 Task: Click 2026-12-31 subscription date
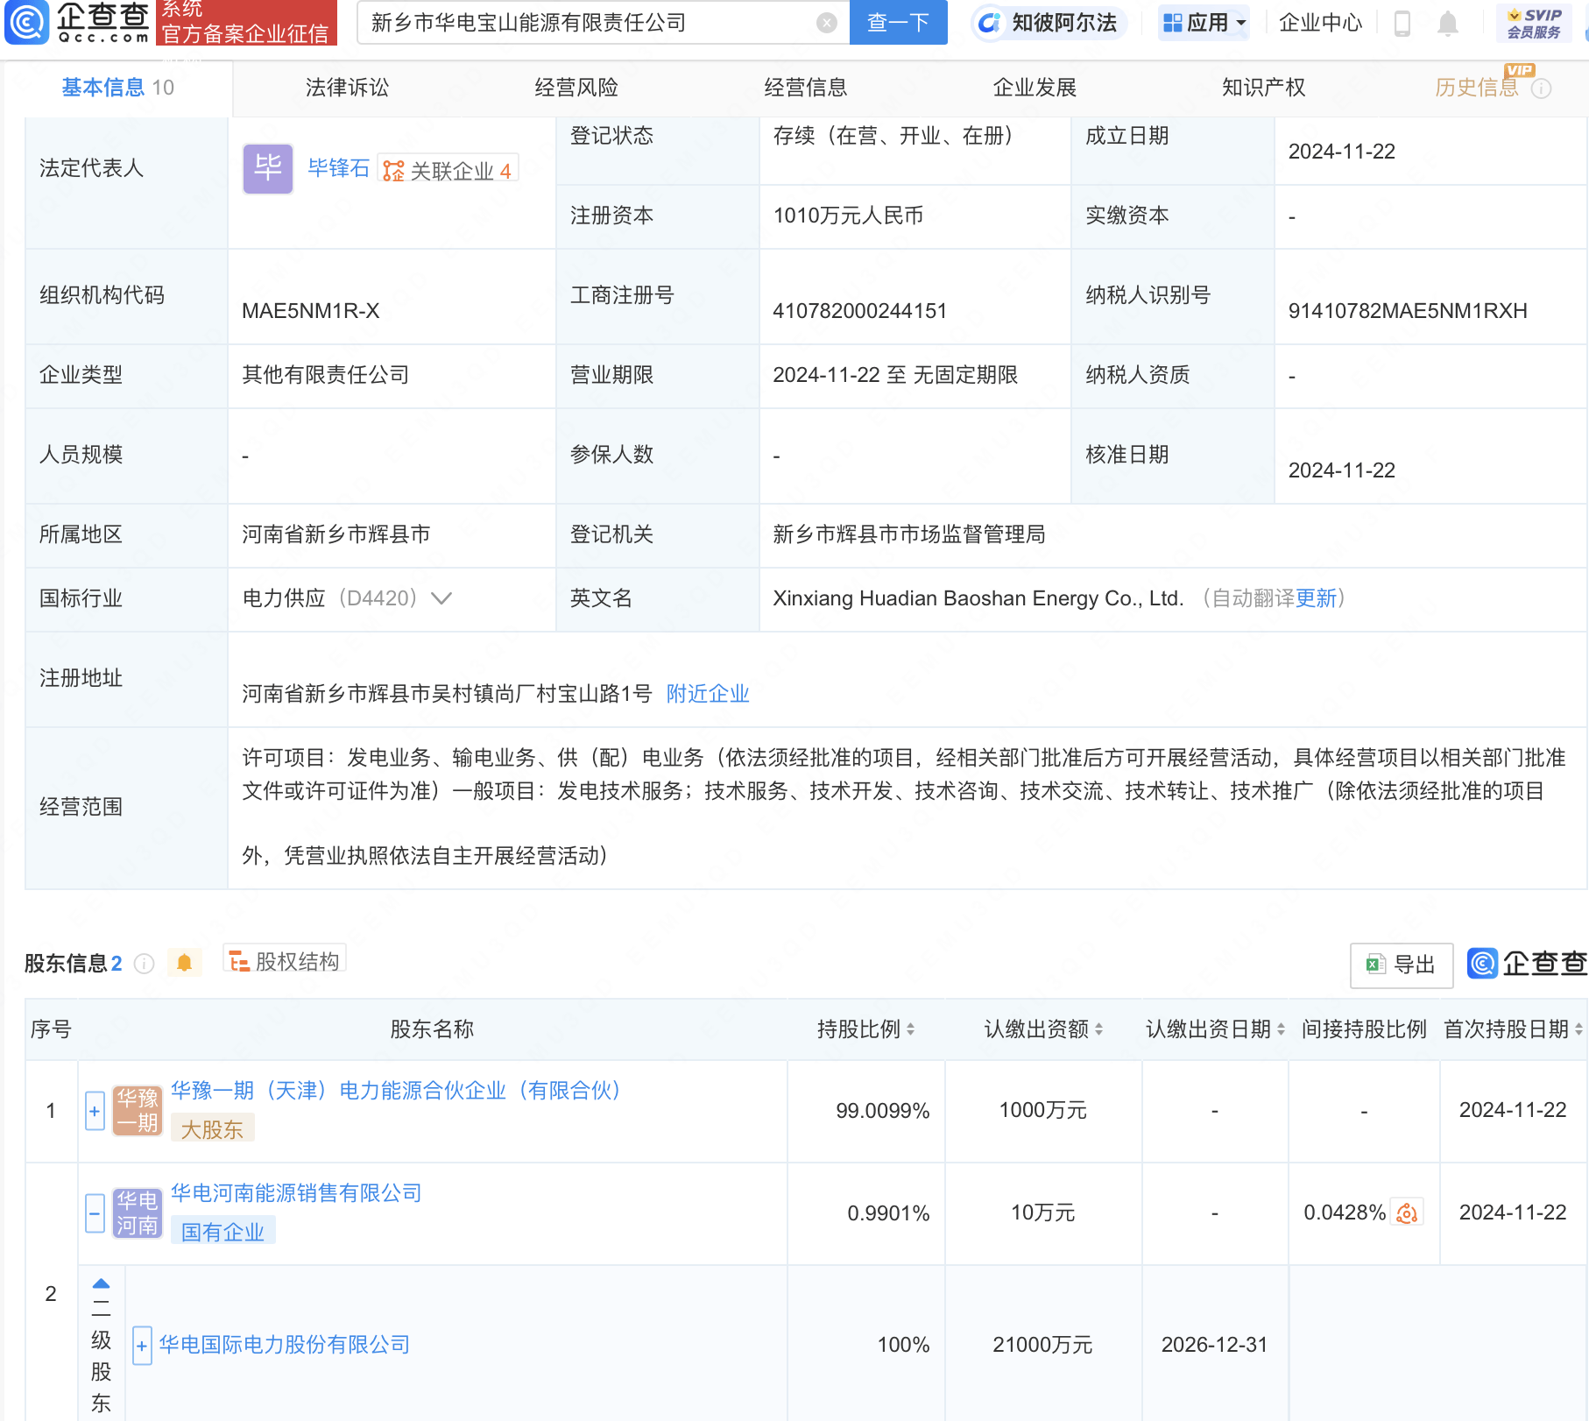(1214, 1345)
